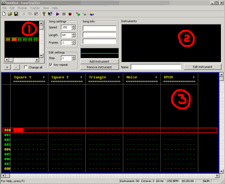Click the Cut scissors icon
The height and width of the screenshot is (184, 225).
pyautogui.click(x=24, y=14)
